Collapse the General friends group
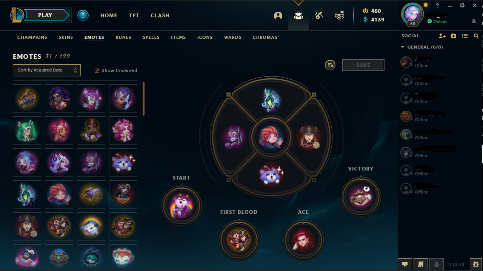The image size is (483, 271). click(x=403, y=47)
